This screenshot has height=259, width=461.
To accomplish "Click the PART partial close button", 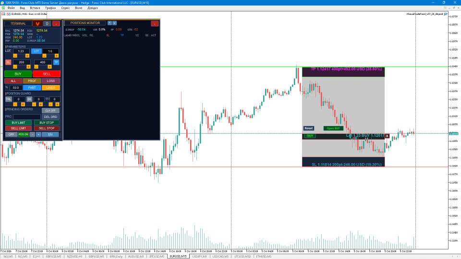I will click(32, 87).
